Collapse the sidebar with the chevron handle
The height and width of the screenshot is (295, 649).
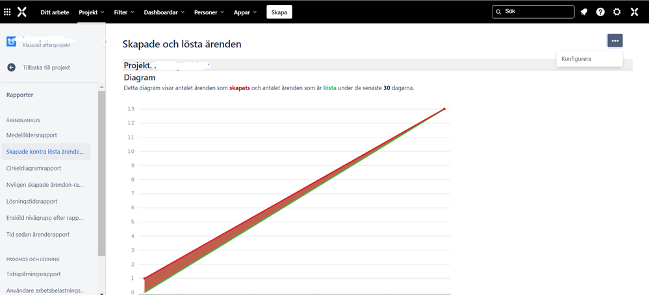point(106,41)
